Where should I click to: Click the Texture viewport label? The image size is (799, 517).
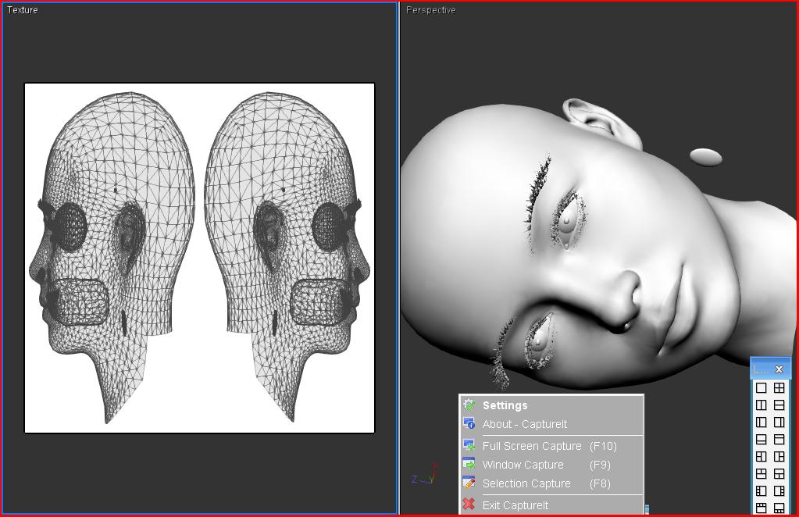pyautogui.click(x=23, y=10)
